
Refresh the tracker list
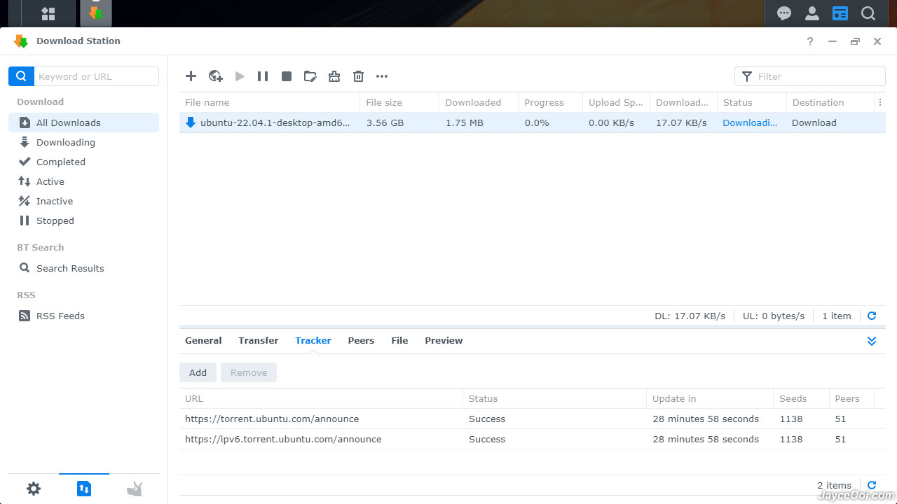[x=872, y=485]
